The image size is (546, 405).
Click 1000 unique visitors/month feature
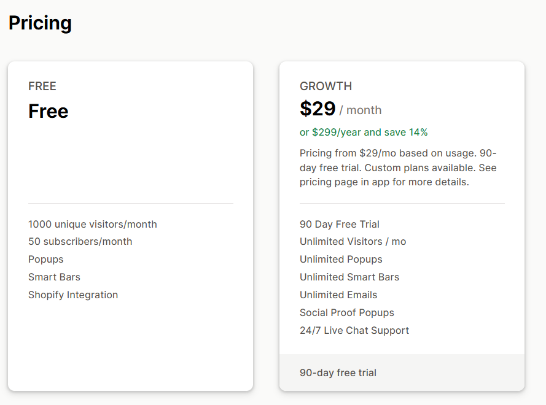(93, 225)
